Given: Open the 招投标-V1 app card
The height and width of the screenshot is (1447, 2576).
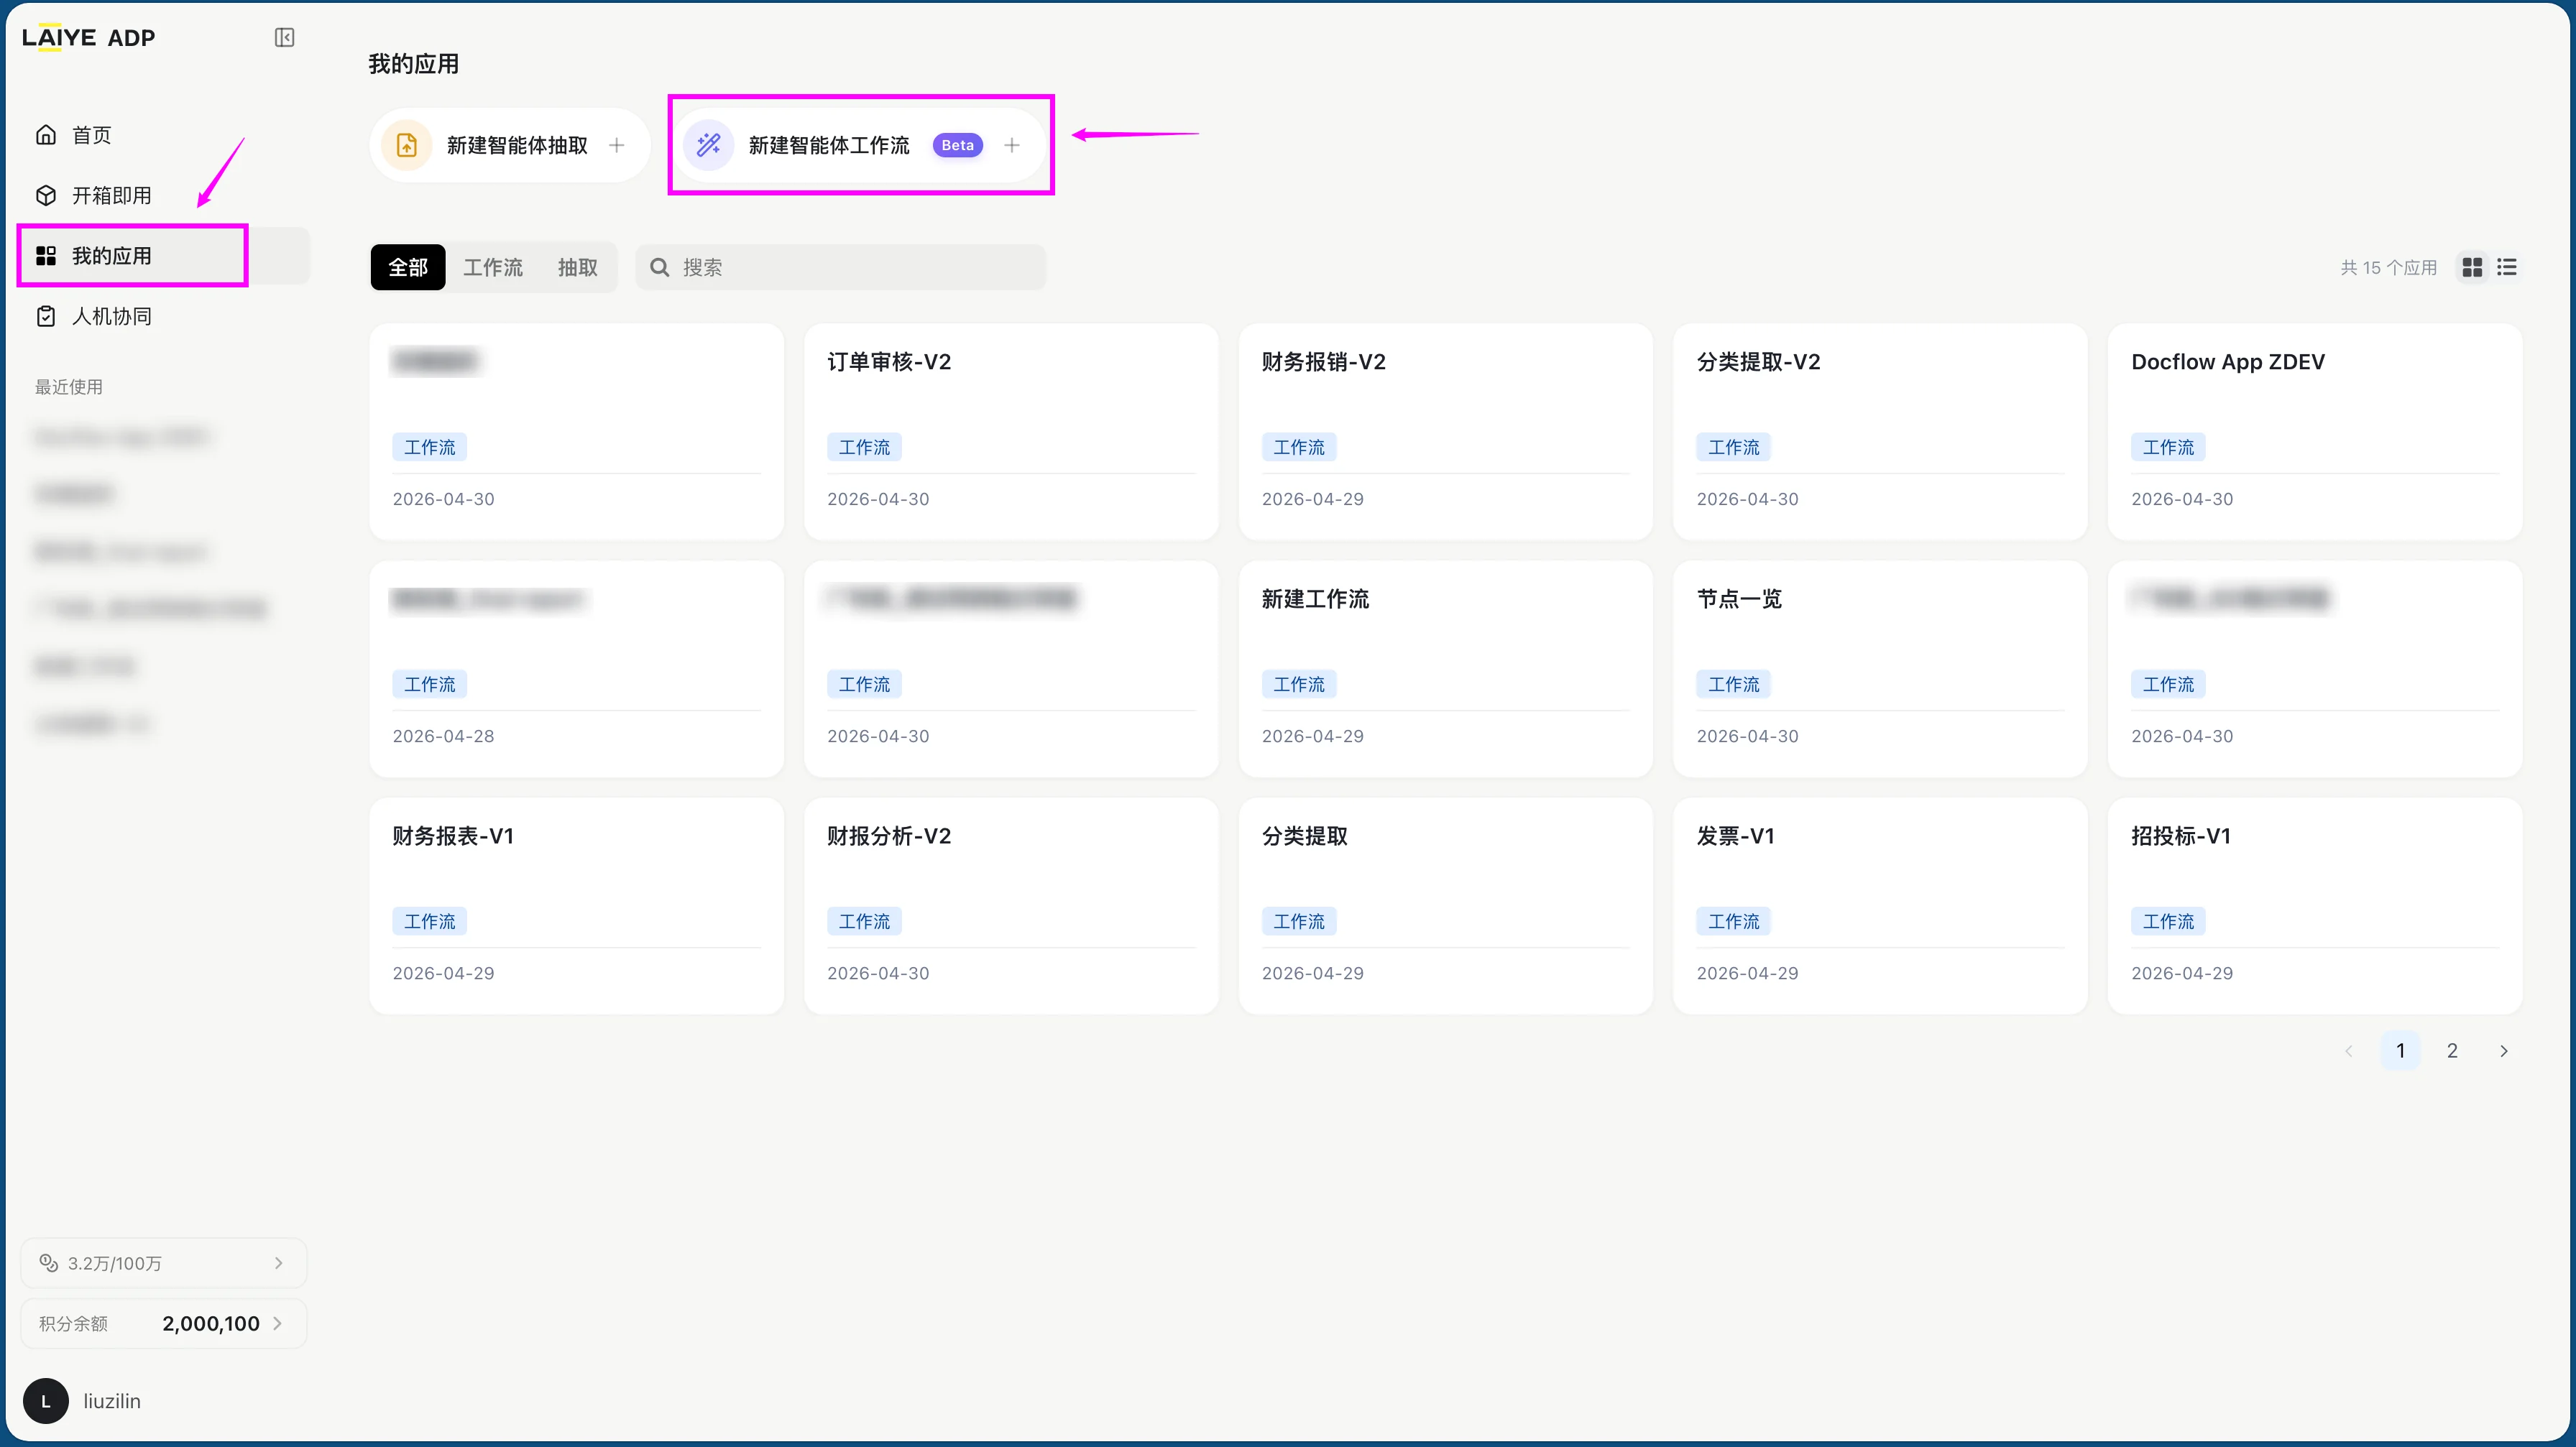Looking at the screenshot, I should [2315, 905].
